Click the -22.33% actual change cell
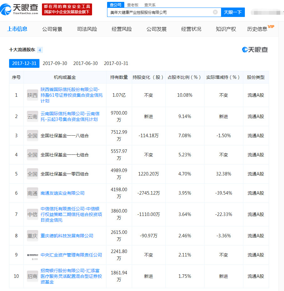Image resolution: width=284 pixels, height=291 pixels. (224, 214)
